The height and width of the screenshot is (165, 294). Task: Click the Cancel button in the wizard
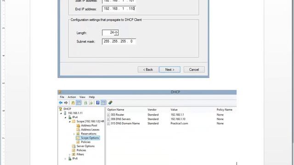coord(194,70)
